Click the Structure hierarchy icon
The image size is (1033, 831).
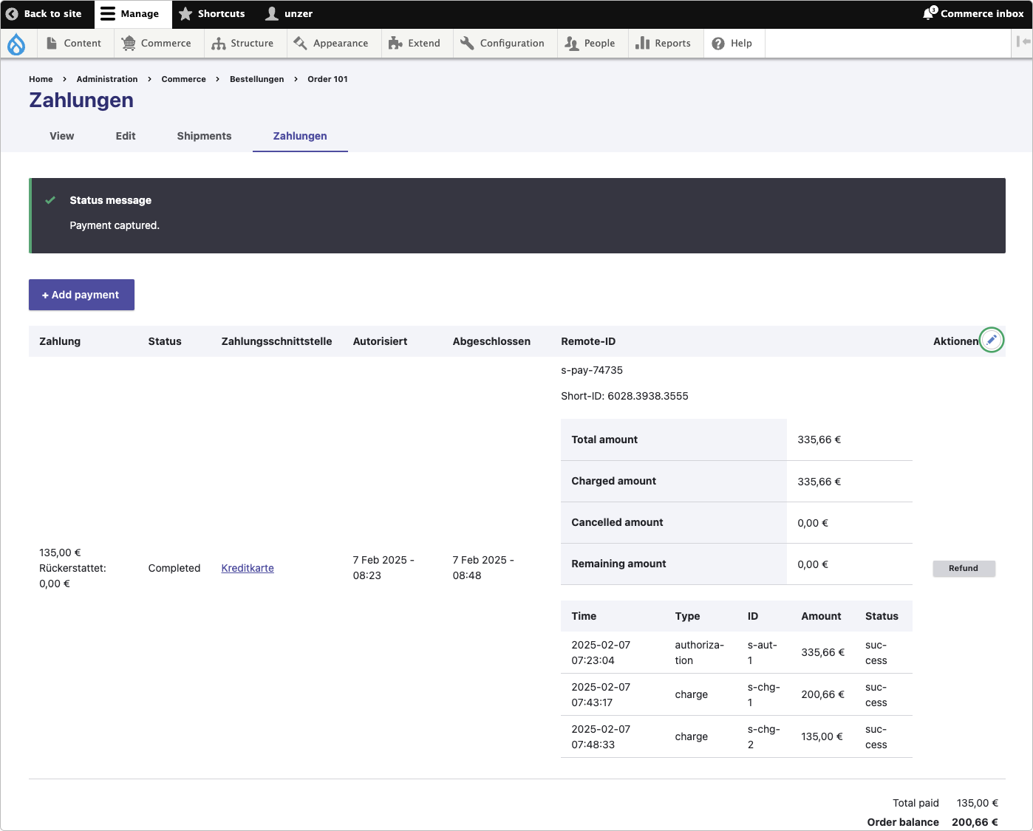tap(219, 44)
